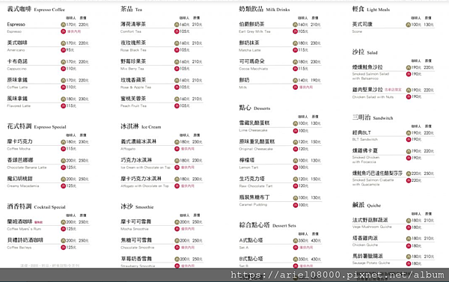Click the 'Coffee Mocha' subtitle text
449x282 pixels.
click(x=19, y=149)
